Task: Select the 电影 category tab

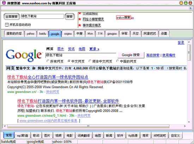Action: (69, 136)
